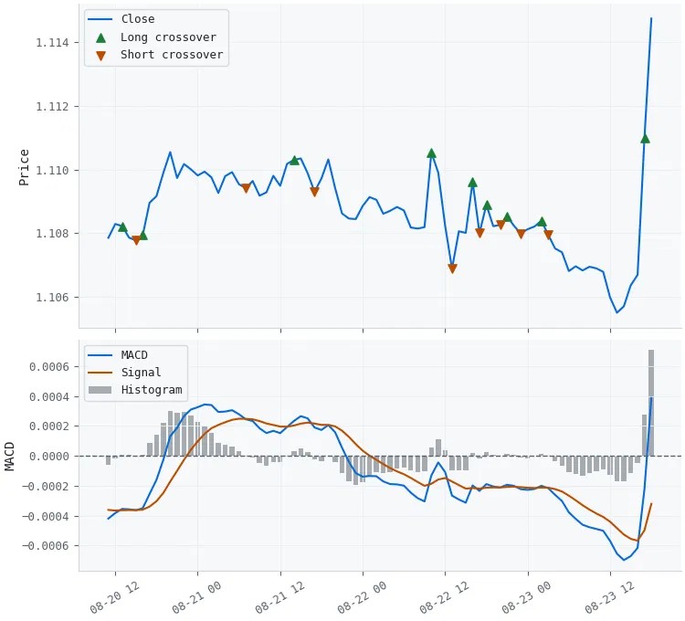Viewport: 685px width, 621px height.
Task: Click the 0.0006 MACD tick label
Action: [x=49, y=367]
